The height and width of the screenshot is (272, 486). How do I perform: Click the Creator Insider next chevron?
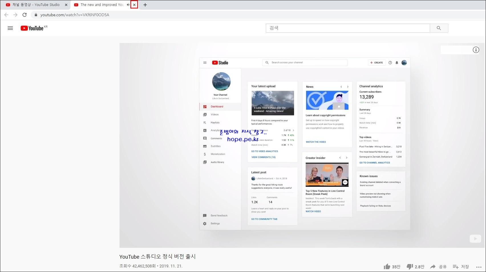[347, 158]
